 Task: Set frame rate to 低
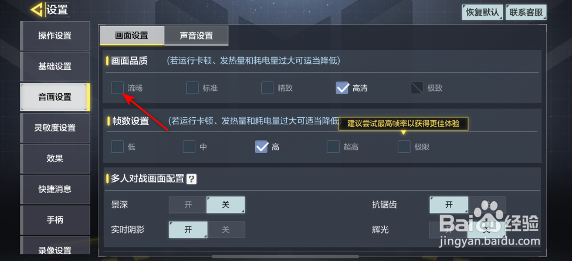click(117, 147)
